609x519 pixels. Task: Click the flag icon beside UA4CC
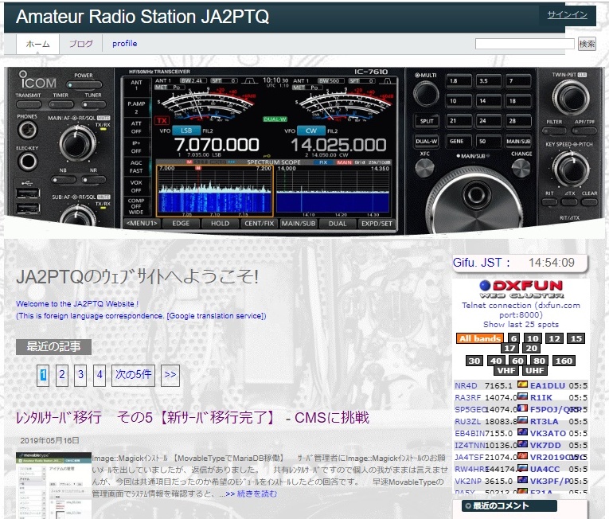522,469
